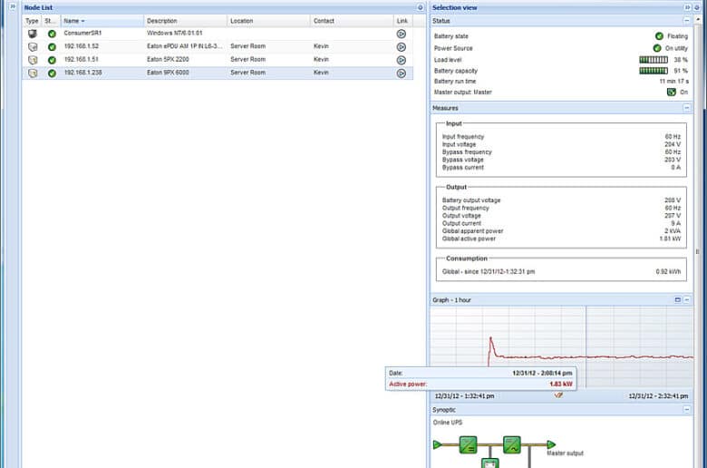This screenshot has height=468, width=707.
Task: Click Global active power value 1.81 kW
Action: pyautogui.click(x=670, y=239)
